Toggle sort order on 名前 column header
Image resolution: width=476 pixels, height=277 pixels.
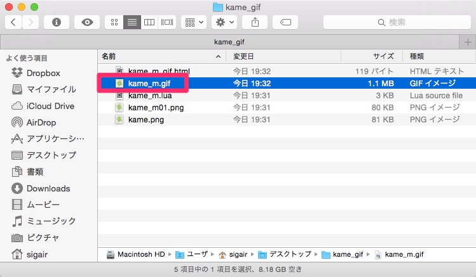[162, 56]
